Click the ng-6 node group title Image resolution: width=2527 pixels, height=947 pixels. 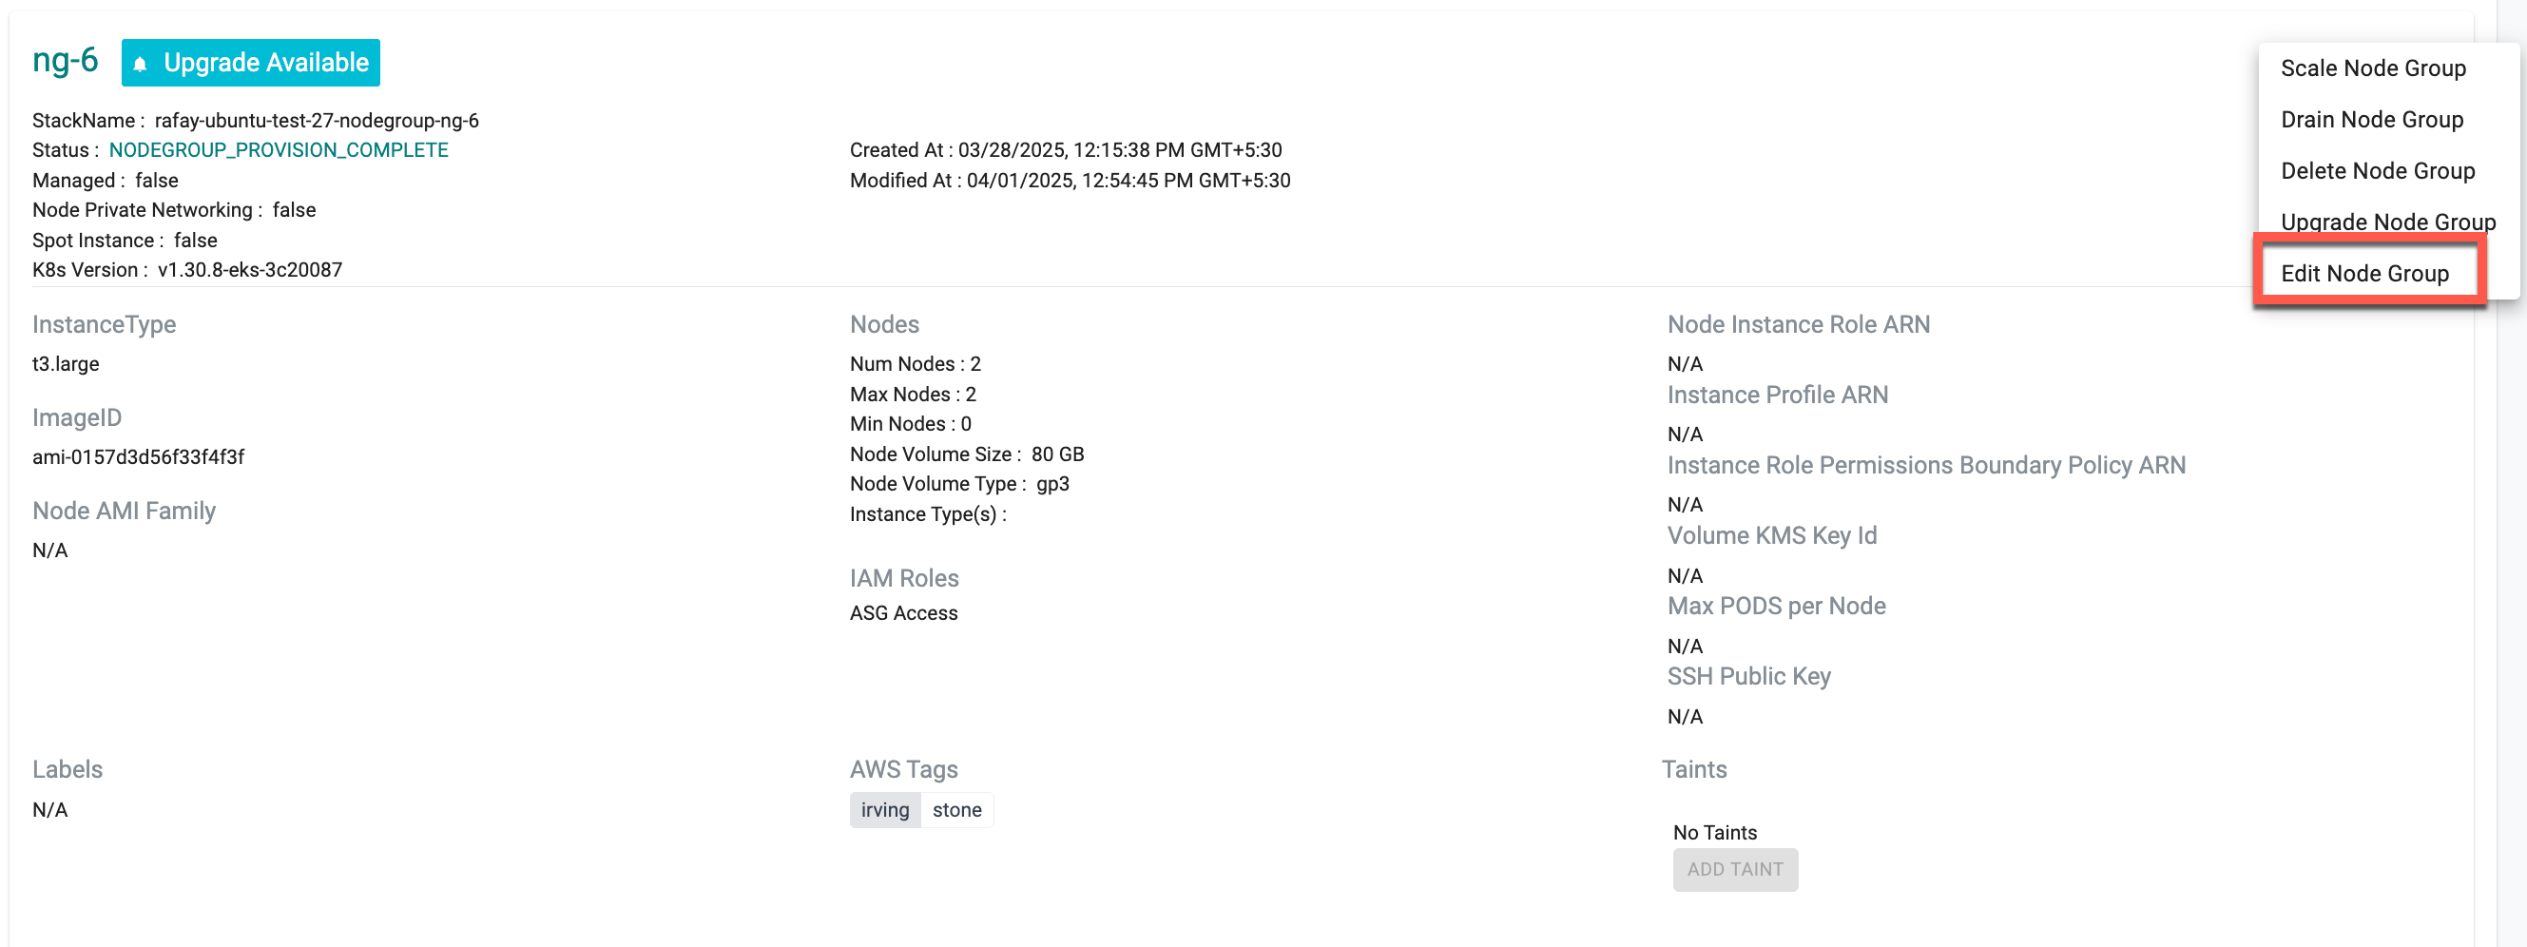click(65, 60)
